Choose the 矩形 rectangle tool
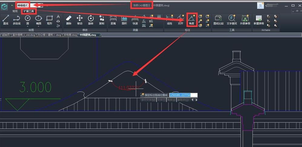The width and height of the screenshot is (302, 147). point(49,20)
